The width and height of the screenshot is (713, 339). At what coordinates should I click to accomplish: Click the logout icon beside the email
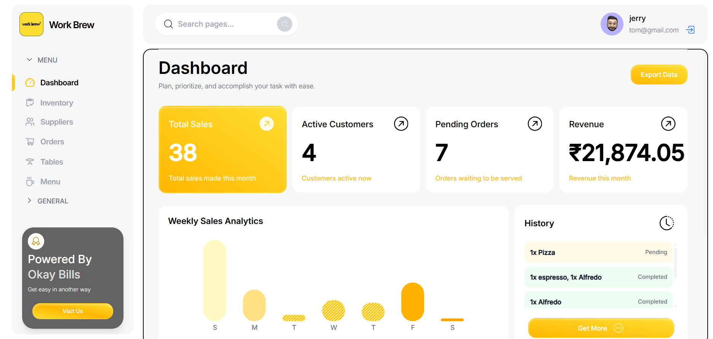point(690,30)
